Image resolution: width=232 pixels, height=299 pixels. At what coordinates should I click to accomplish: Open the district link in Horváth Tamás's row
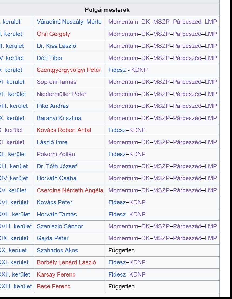15,215
